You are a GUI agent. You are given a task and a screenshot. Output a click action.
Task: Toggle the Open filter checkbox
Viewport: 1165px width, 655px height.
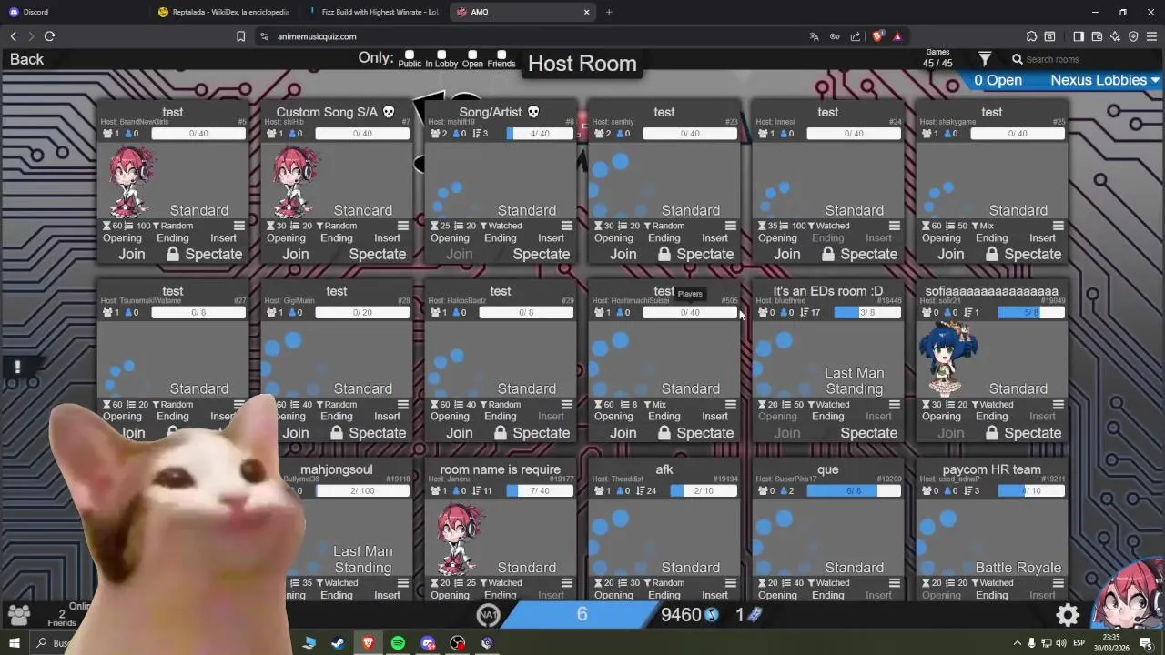472,55
